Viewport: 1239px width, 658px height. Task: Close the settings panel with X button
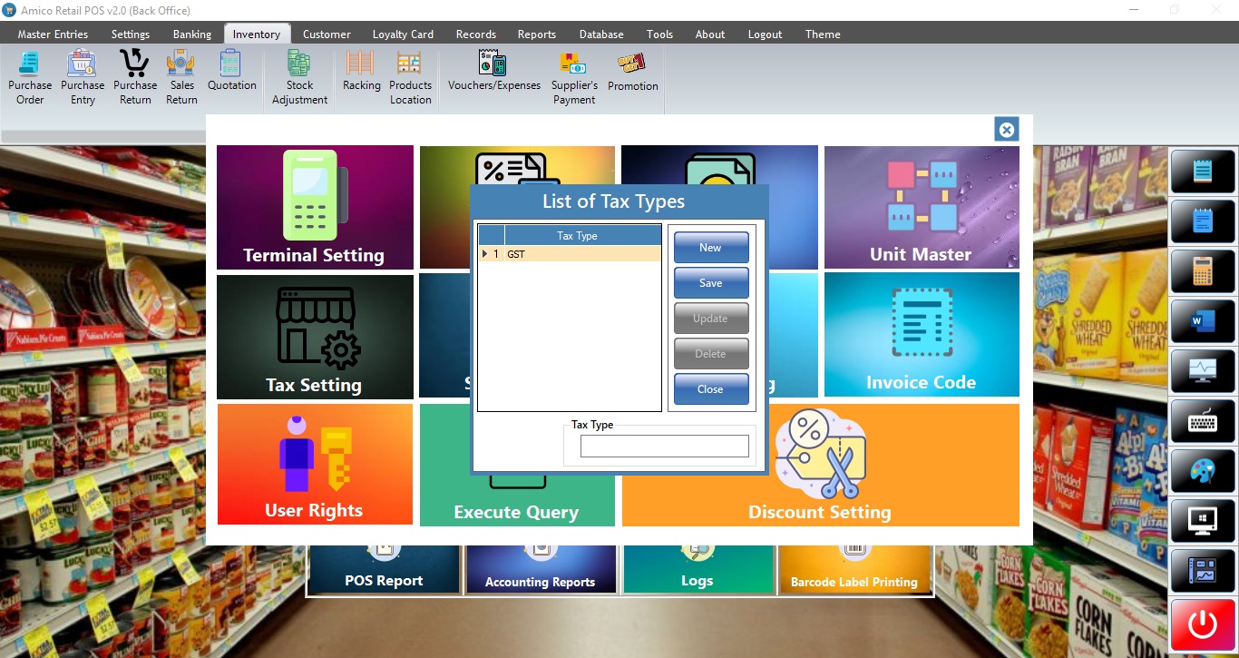click(x=1006, y=130)
